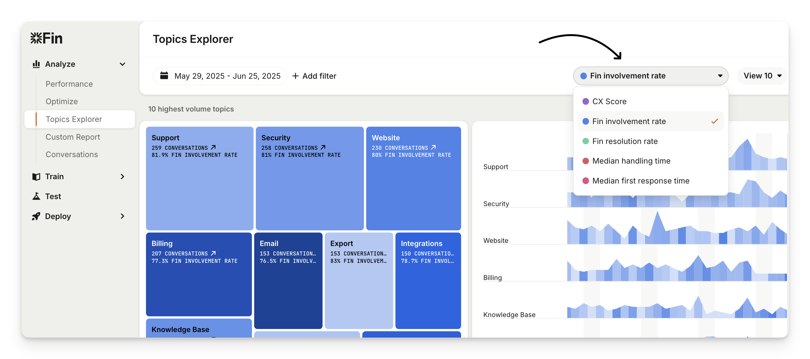The width and height of the screenshot is (810, 359).
Task: Go to Custom Report page
Action: [73, 137]
